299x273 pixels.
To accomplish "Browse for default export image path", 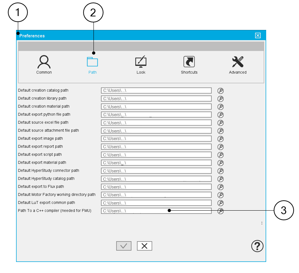I will coord(221,139).
